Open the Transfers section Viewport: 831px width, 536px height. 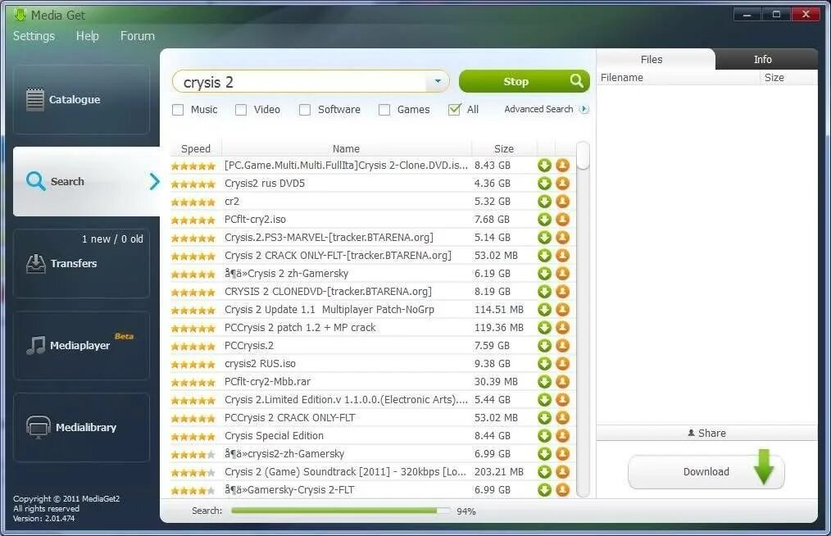[x=82, y=264]
